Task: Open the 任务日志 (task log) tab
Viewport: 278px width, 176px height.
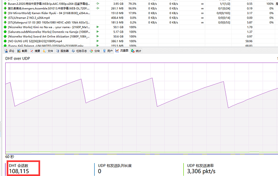Action: (x=79, y=51)
